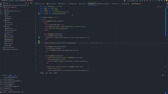Viewport: 168px width, 94px height.
Task: Click the green debug bug icon in toolbar
Action: click(x=142, y=1)
